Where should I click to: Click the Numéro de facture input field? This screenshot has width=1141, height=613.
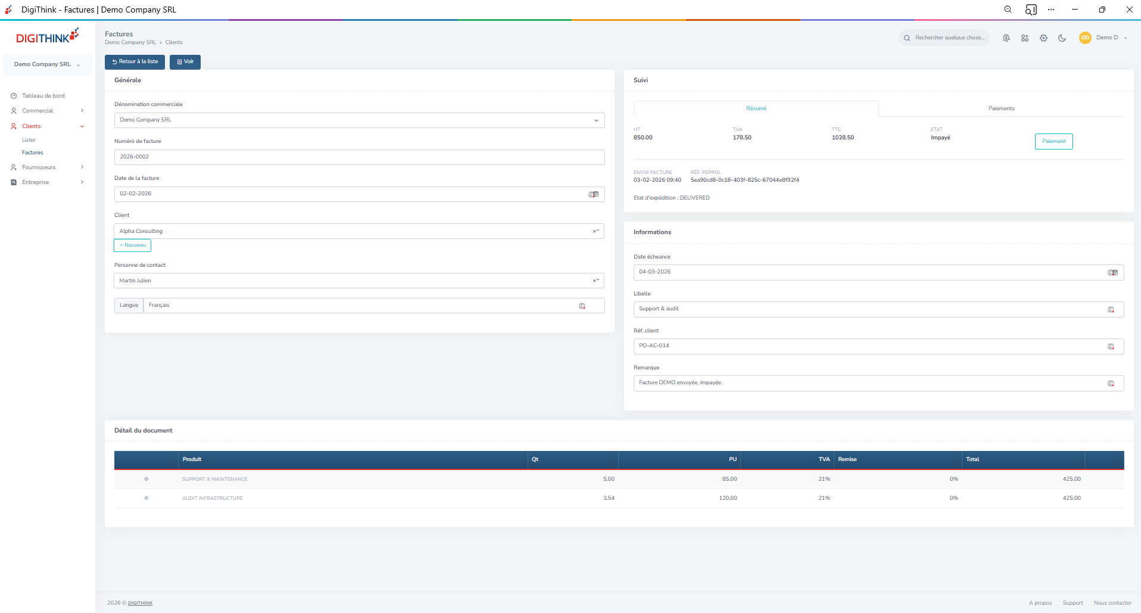(x=359, y=157)
